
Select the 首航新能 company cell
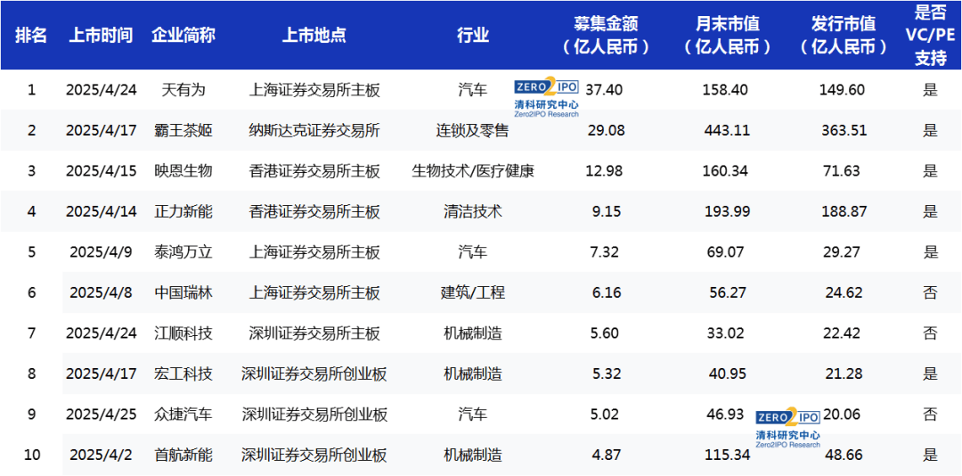pyautogui.click(x=183, y=455)
